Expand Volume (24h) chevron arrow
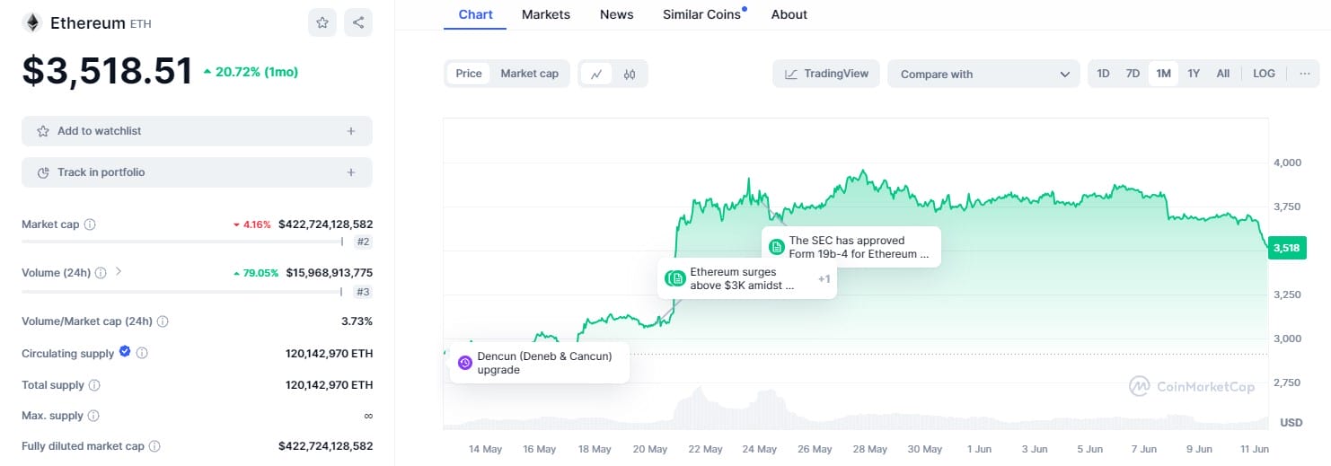 pos(119,271)
